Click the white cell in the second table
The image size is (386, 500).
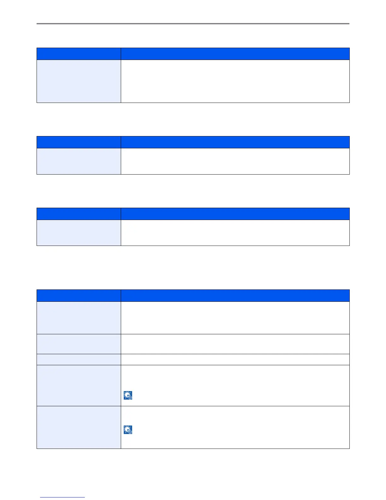point(235,161)
